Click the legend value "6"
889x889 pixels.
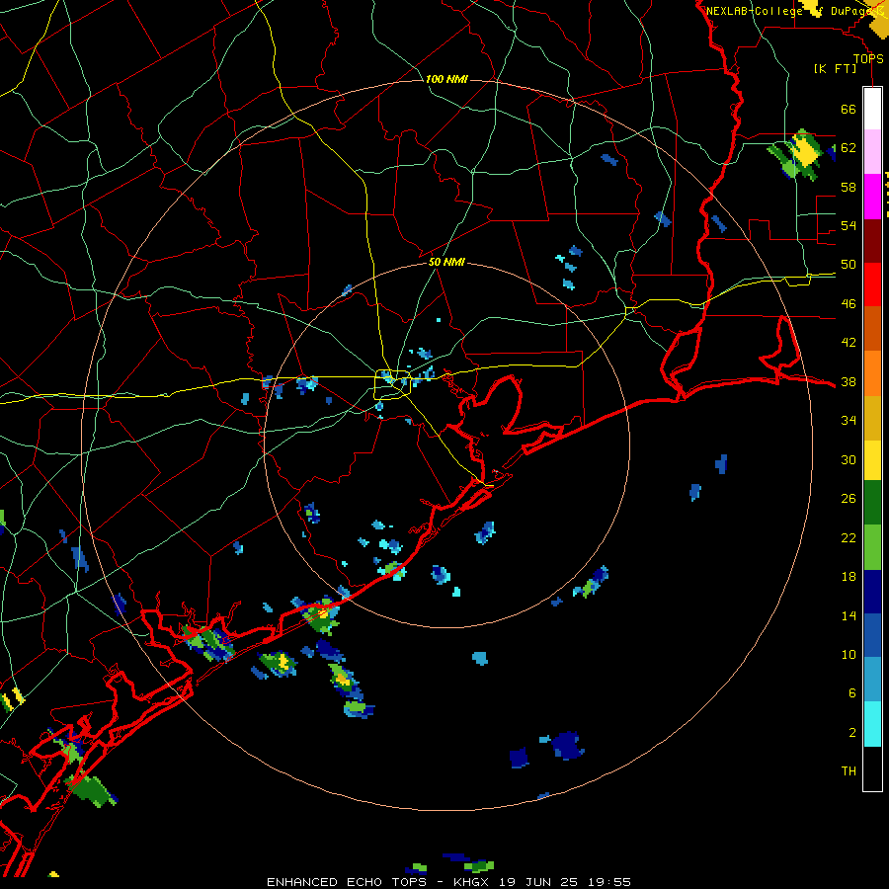(x=851, y=693)
